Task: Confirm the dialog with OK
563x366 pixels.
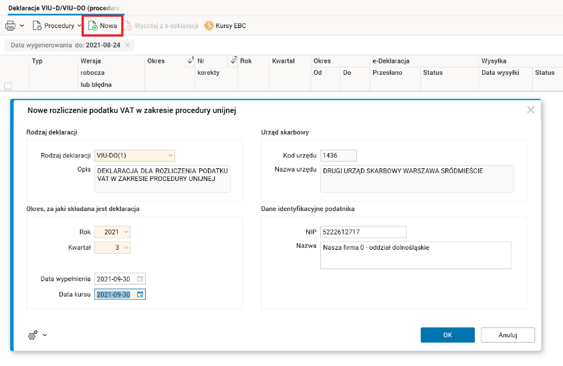Action: point(447,335)
